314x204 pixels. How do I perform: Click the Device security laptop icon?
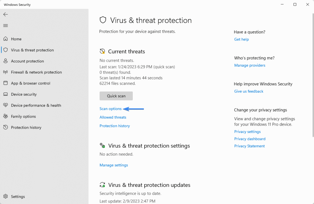tap(6, 94)
